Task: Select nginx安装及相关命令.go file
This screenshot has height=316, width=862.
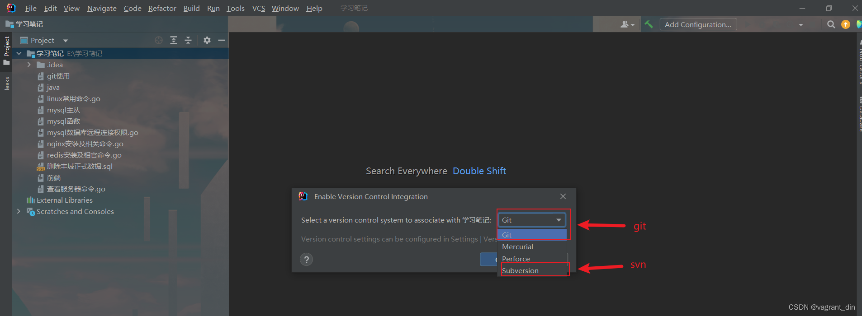Action: click(85, 144)
